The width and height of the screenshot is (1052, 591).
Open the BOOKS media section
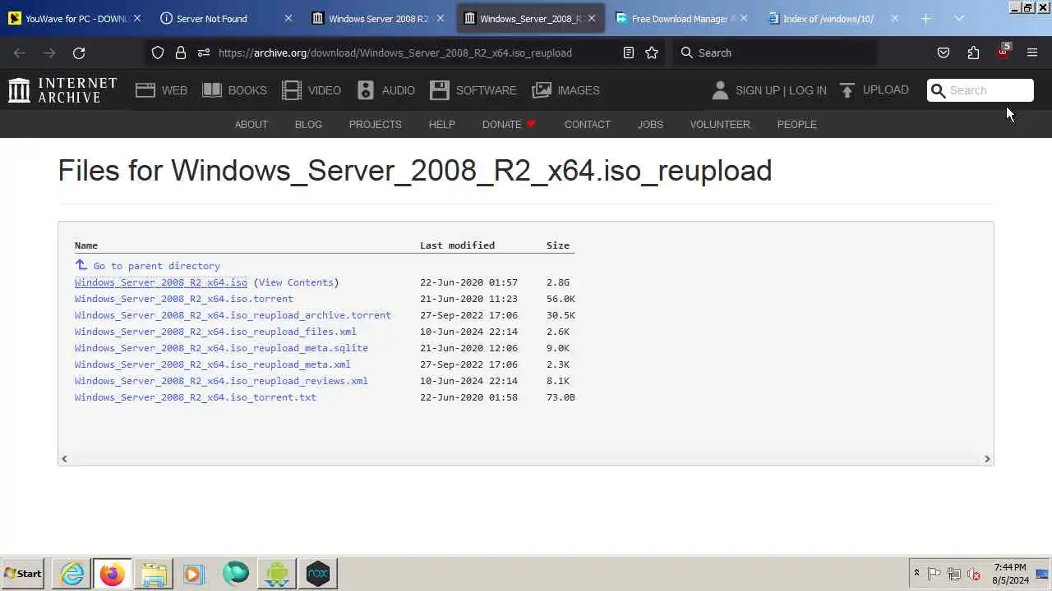point(234,90)
